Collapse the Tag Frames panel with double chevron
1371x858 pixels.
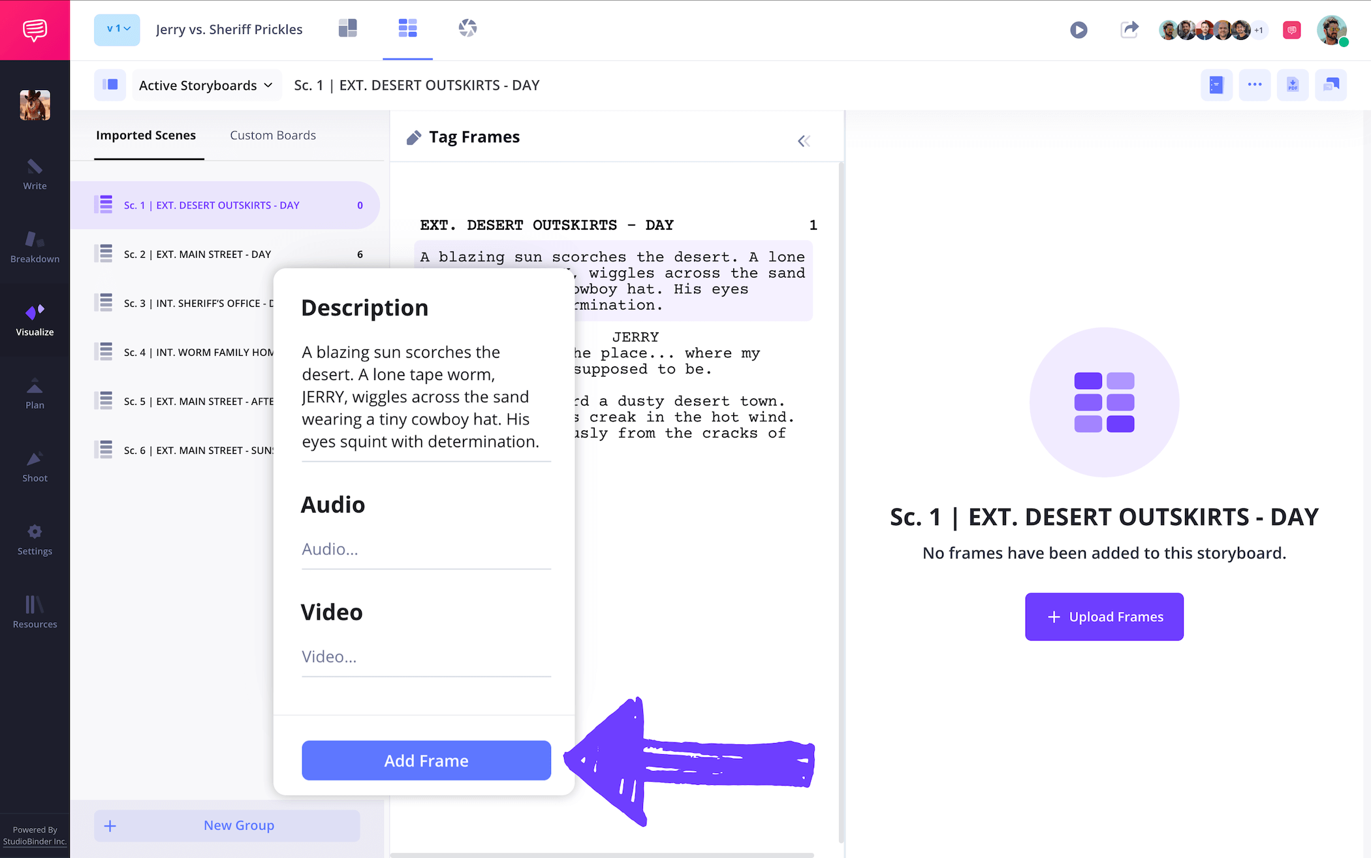click(x=804, y=141)
